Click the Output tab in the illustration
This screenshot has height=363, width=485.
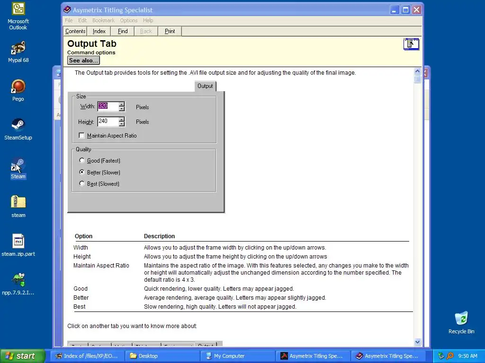pyautogui.click(x=205, y=86)
